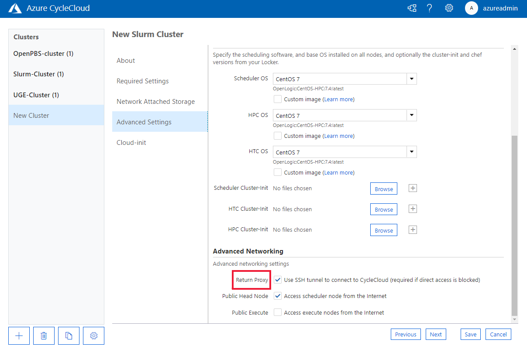Screen dimensions: 527x346
Task: Delete the selected cluster via trash icon
Action: (44, 336)
